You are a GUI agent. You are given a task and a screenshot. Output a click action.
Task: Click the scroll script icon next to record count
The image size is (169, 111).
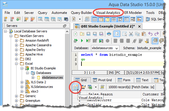102,87
